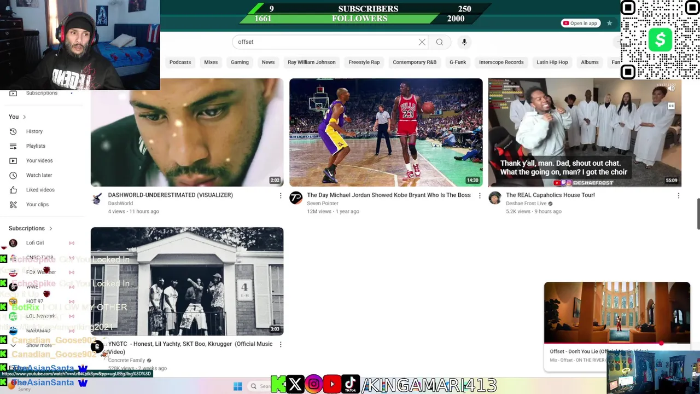Image resolution: width=700 pixels, height=394 pixels.
Task: Visit the Concrete Family channel name link
Action: click(126, 360)
